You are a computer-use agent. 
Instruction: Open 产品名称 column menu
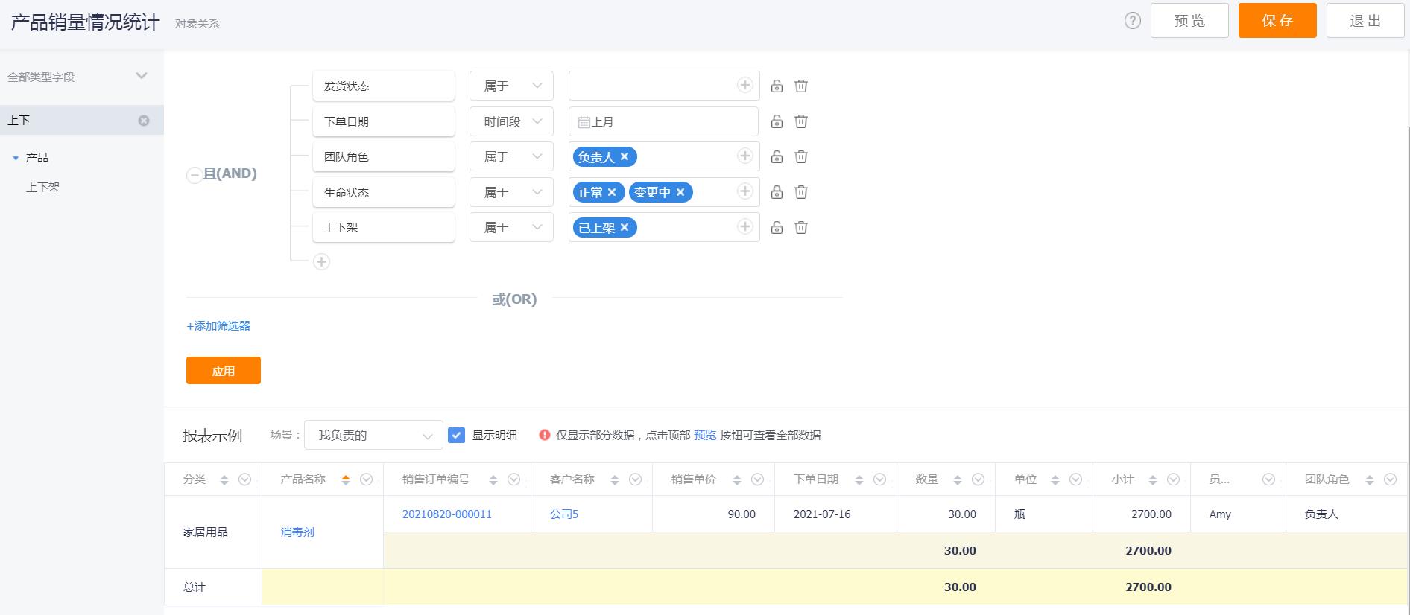click(366, 479)
